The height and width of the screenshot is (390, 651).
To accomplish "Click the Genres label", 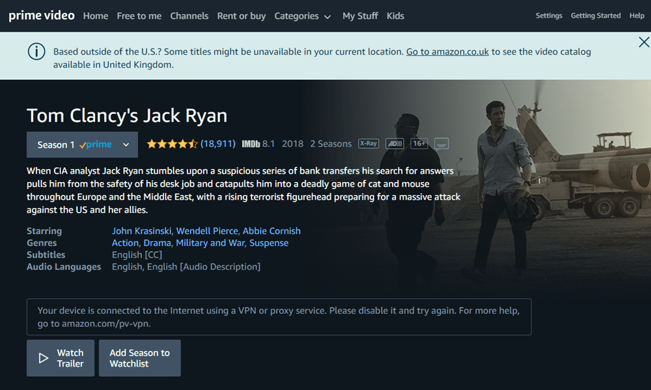I will (x=42, y=243).
